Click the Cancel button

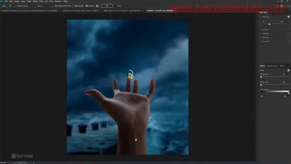(x=119, y=6)
